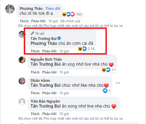Click Phản hồi under Phương Thảo's comment

pos(38,21)
